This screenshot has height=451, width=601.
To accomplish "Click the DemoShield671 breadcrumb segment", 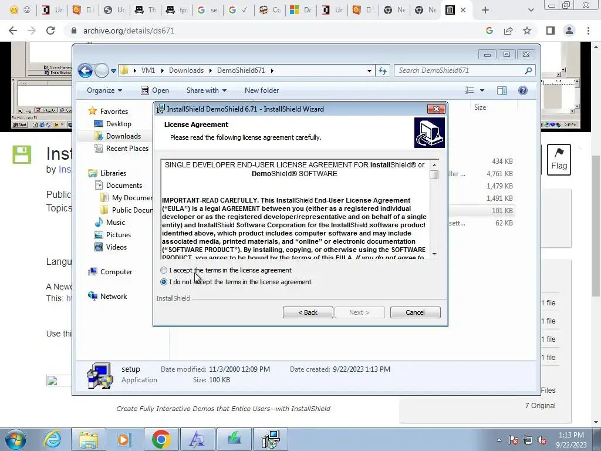I will tap(241, 70).
